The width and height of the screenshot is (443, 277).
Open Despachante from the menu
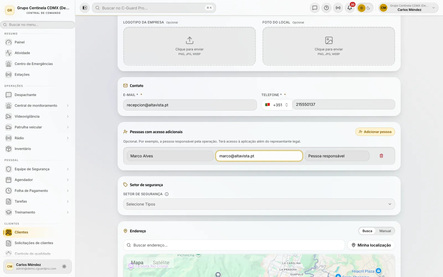(x=37, y=95)
